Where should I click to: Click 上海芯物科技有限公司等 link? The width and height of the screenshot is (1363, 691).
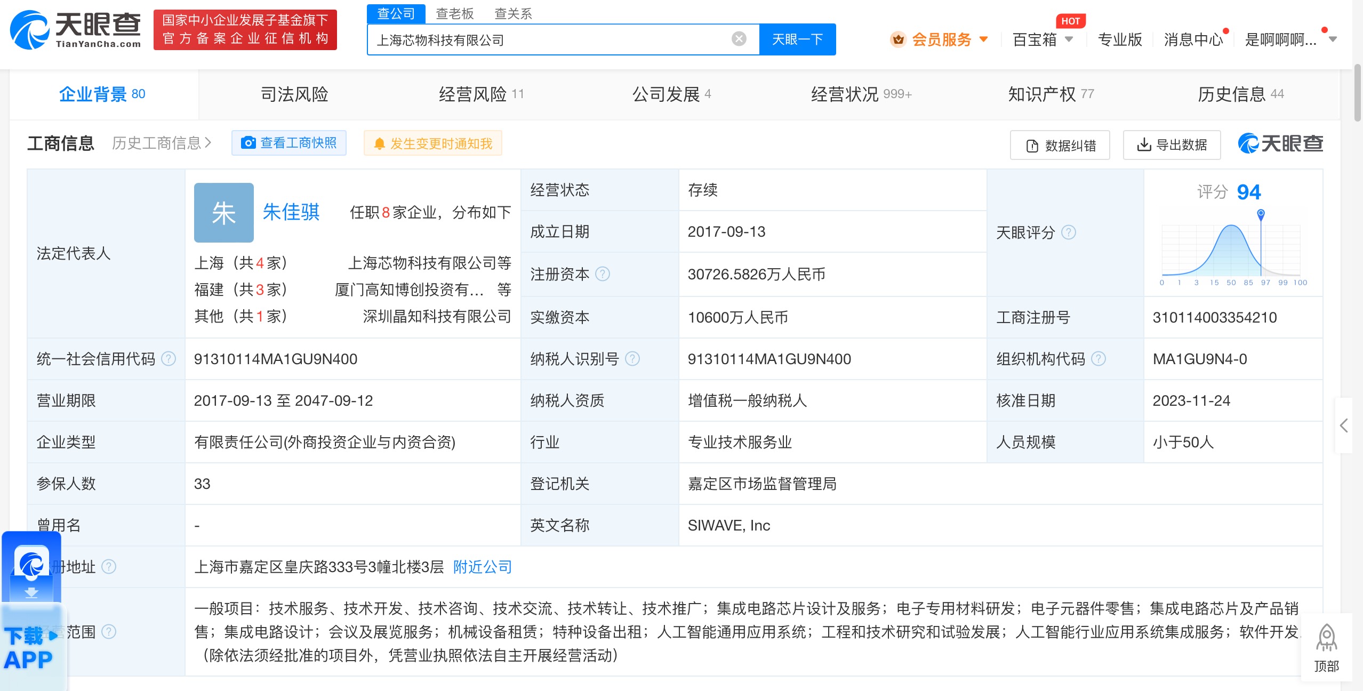click(x=430, y=263)
